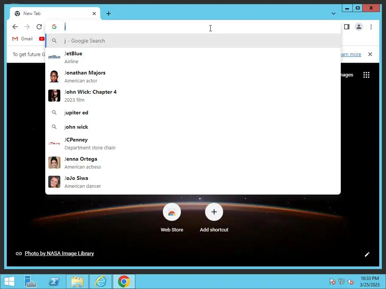The height and width of the screenshot is (289, 386).
Task: Click the New Tab tab
Action: pos(55,14)
